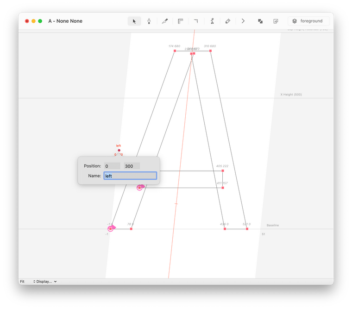This screenshot has height=309, width=352.
Task: Select contour start point at baseline left
Action: click(110, 229)
